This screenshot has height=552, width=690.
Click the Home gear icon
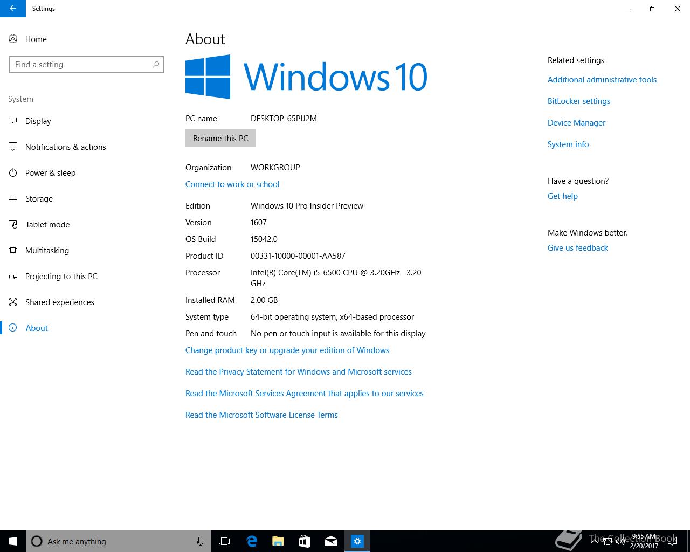point(13,39)
